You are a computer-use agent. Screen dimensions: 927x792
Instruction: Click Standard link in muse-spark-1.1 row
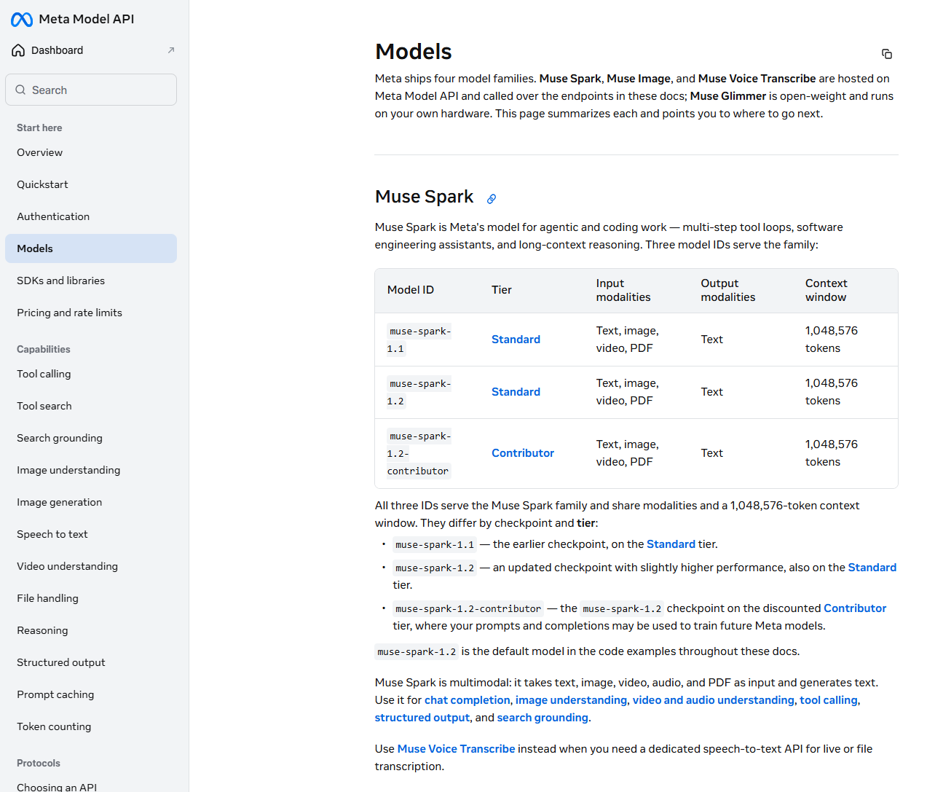(x=516, y=340)
